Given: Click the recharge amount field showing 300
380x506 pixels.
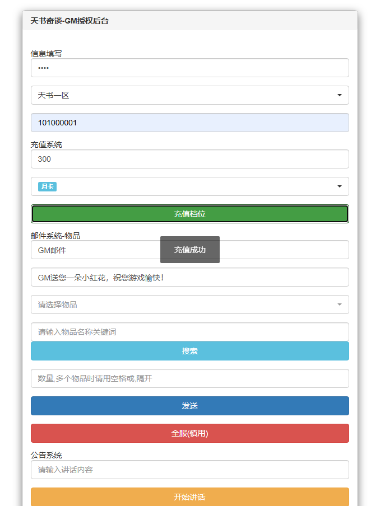Looking at the screenshot, I should click(189, 159).
